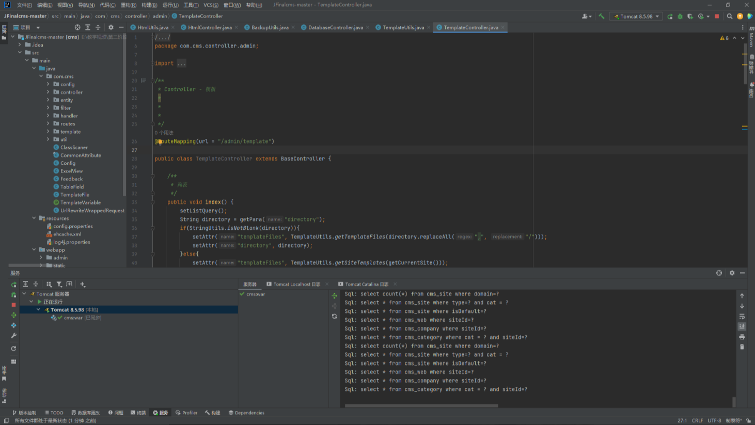
Task: Select opened file target icon in Project panel
Action: (x=77, y=27)
